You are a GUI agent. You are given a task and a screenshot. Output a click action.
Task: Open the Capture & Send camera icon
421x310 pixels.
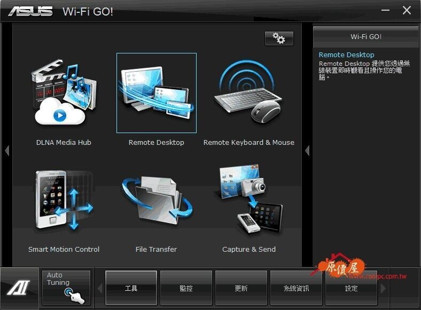[x=250, y=199]
